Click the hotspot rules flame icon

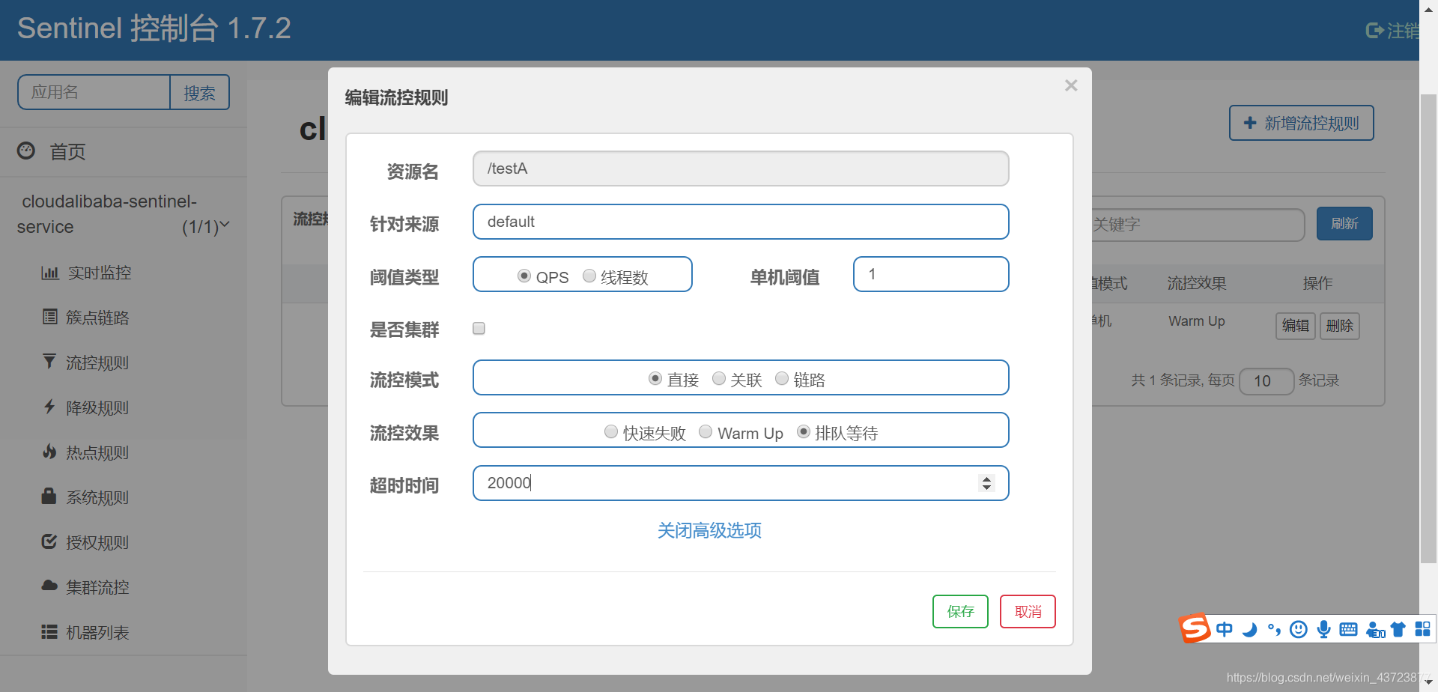49,452
